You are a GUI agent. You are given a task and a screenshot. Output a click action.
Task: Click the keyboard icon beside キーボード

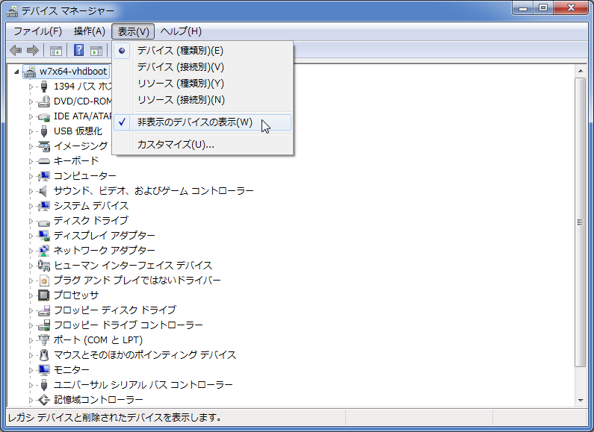[x=43, y=161]
